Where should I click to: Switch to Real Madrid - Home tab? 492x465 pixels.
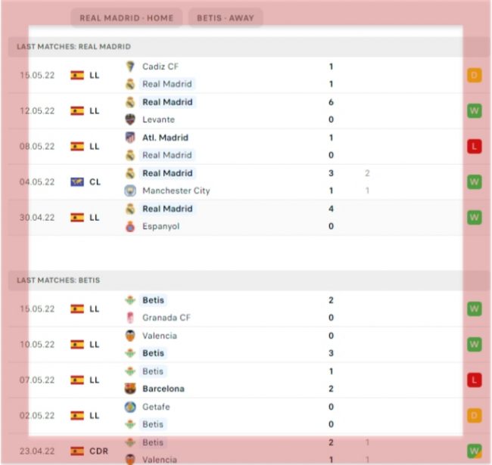click(126, 18)
